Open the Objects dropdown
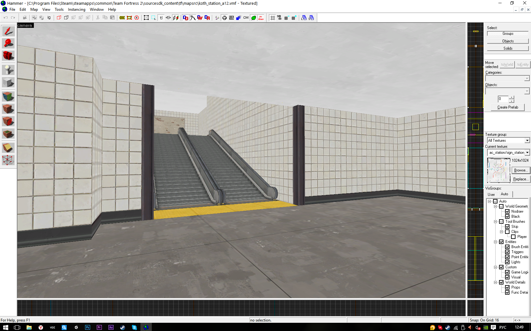 click(x=527, y=91)
